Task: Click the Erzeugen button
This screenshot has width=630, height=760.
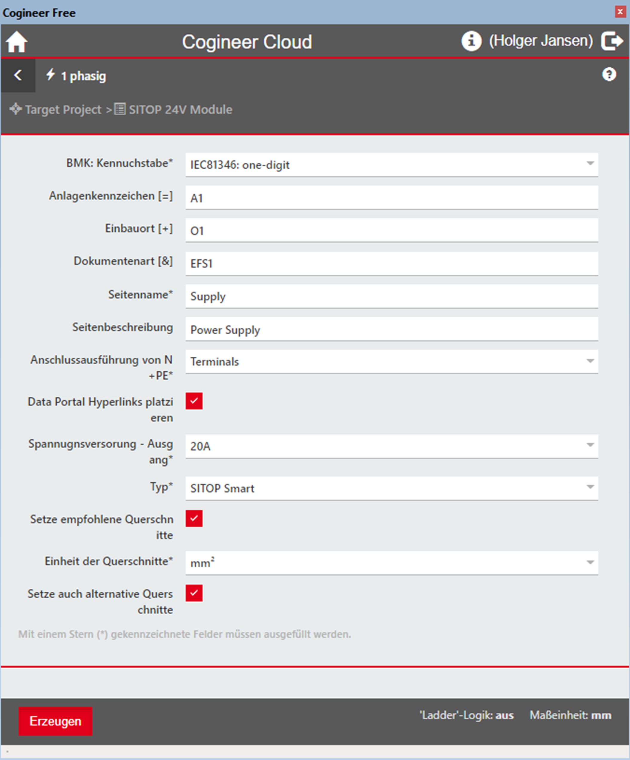Action: pyautogui.click(x=55, y=721)
